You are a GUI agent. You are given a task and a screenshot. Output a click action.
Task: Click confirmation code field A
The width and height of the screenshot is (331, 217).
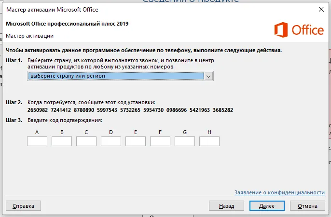(37, 141)
